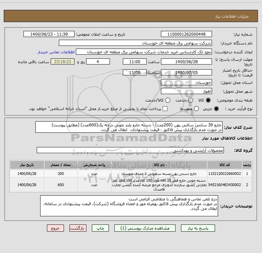Click the شرح کلی نیاز description box
The height and width of the screenshot is (253, 262).
coord(129,127)
